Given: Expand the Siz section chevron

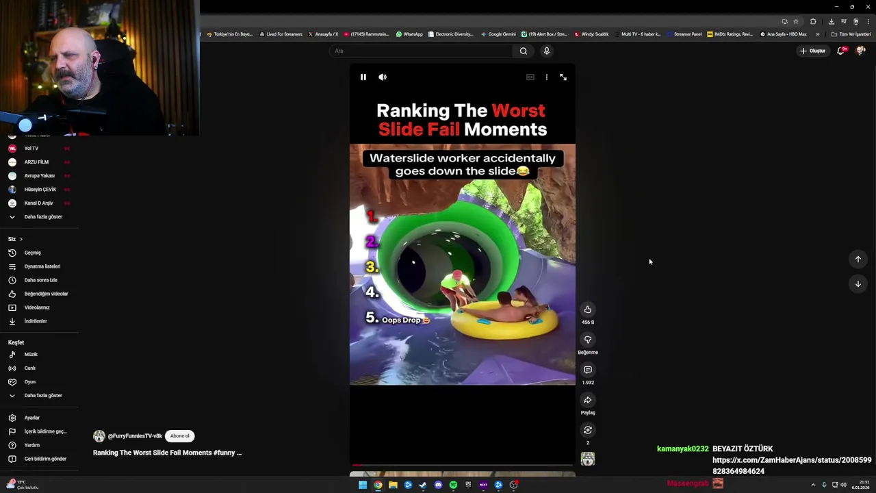Looking at the screenshot, I should click(21, 239).
